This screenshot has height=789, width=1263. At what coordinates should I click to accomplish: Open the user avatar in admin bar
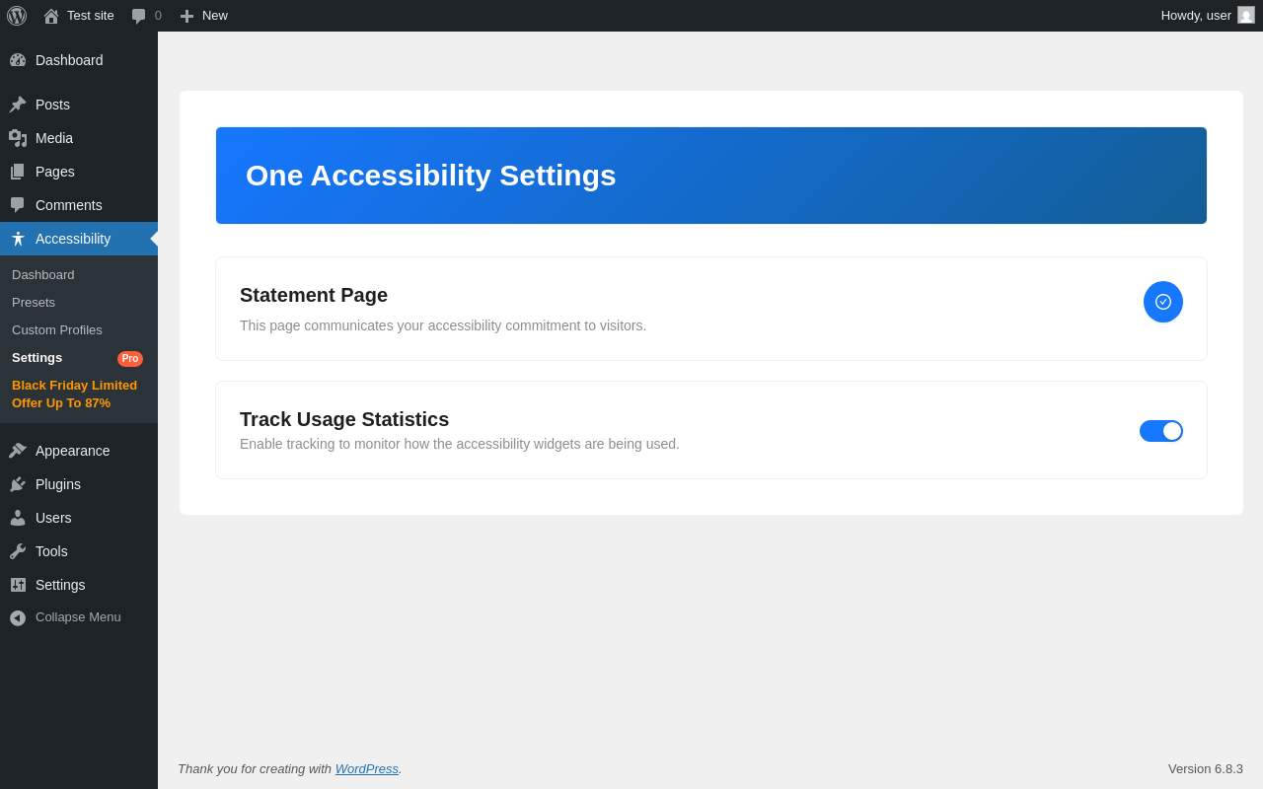point(1246,15)
